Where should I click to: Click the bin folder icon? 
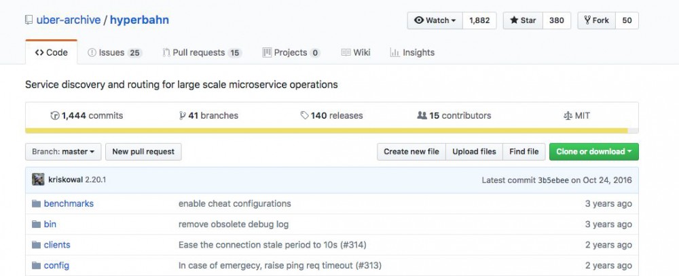[36, 224]
